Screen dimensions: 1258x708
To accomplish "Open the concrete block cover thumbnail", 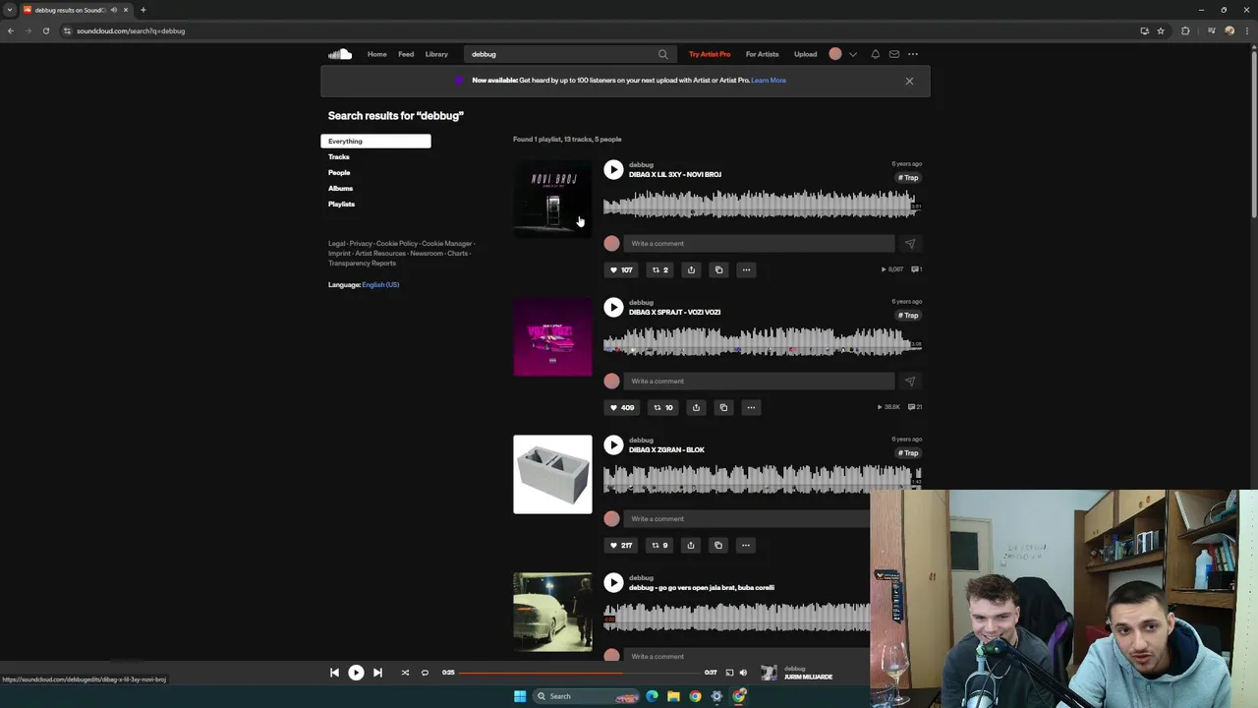I will coord(552,474).
